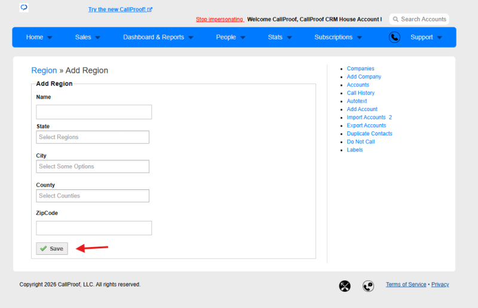
Task: Click the Save button
Action: (52, 248)
